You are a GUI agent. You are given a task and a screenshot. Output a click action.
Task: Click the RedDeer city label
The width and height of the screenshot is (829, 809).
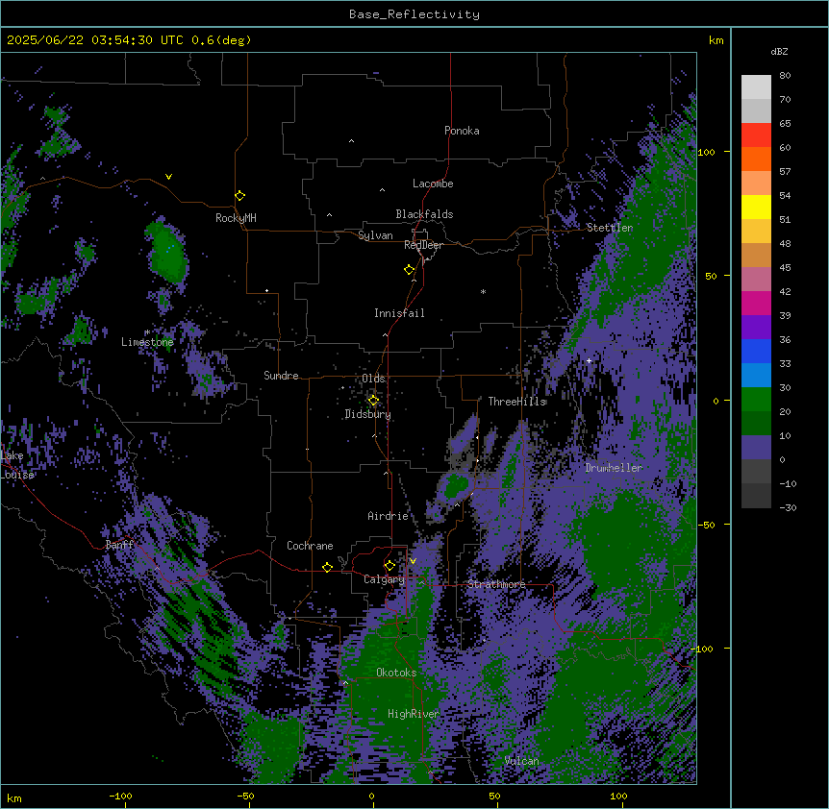pyautogui.click(x=423, y=245)
